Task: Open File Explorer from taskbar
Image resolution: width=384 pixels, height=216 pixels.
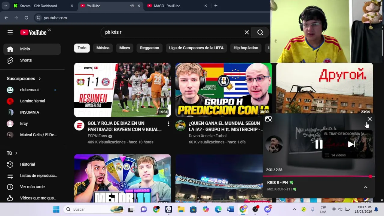Action: pyautogui.click(x=181, y=209)
